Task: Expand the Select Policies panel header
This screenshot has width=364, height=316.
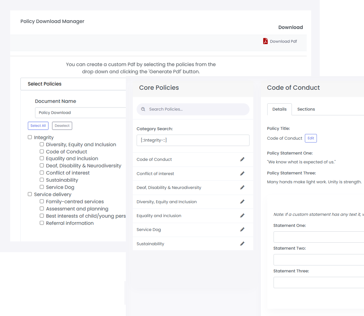Action: [x=73, y=84]
